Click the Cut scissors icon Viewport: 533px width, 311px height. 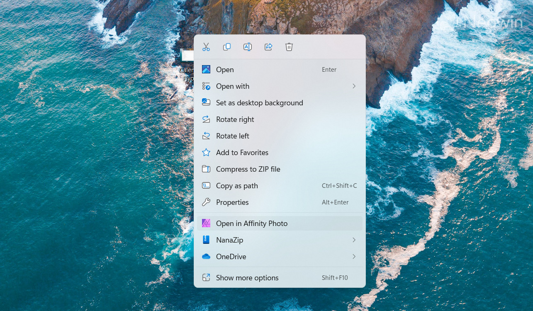click(x=206, y=47)
